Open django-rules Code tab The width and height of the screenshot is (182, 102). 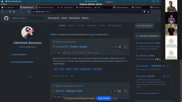point(57,97)
